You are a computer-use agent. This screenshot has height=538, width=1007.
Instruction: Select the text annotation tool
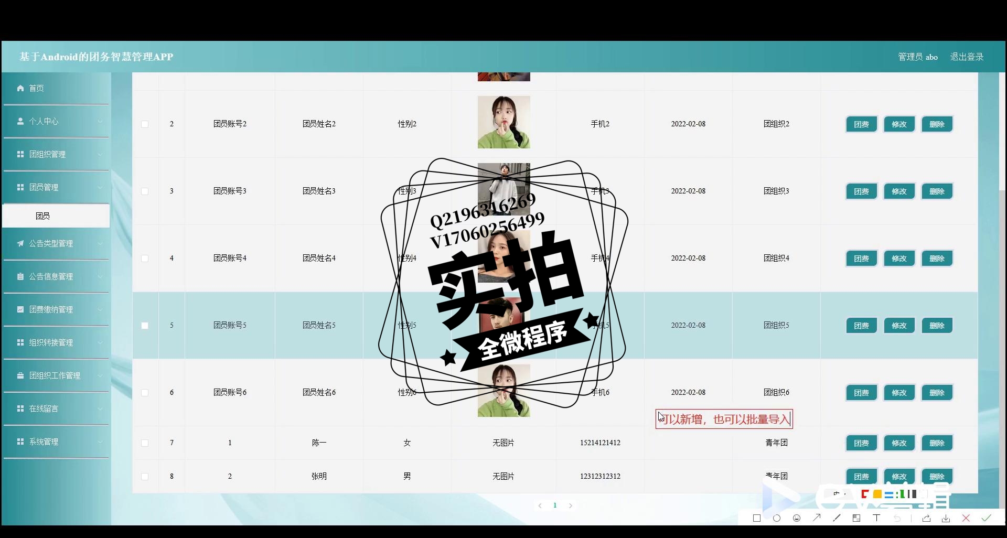point(876,518)
